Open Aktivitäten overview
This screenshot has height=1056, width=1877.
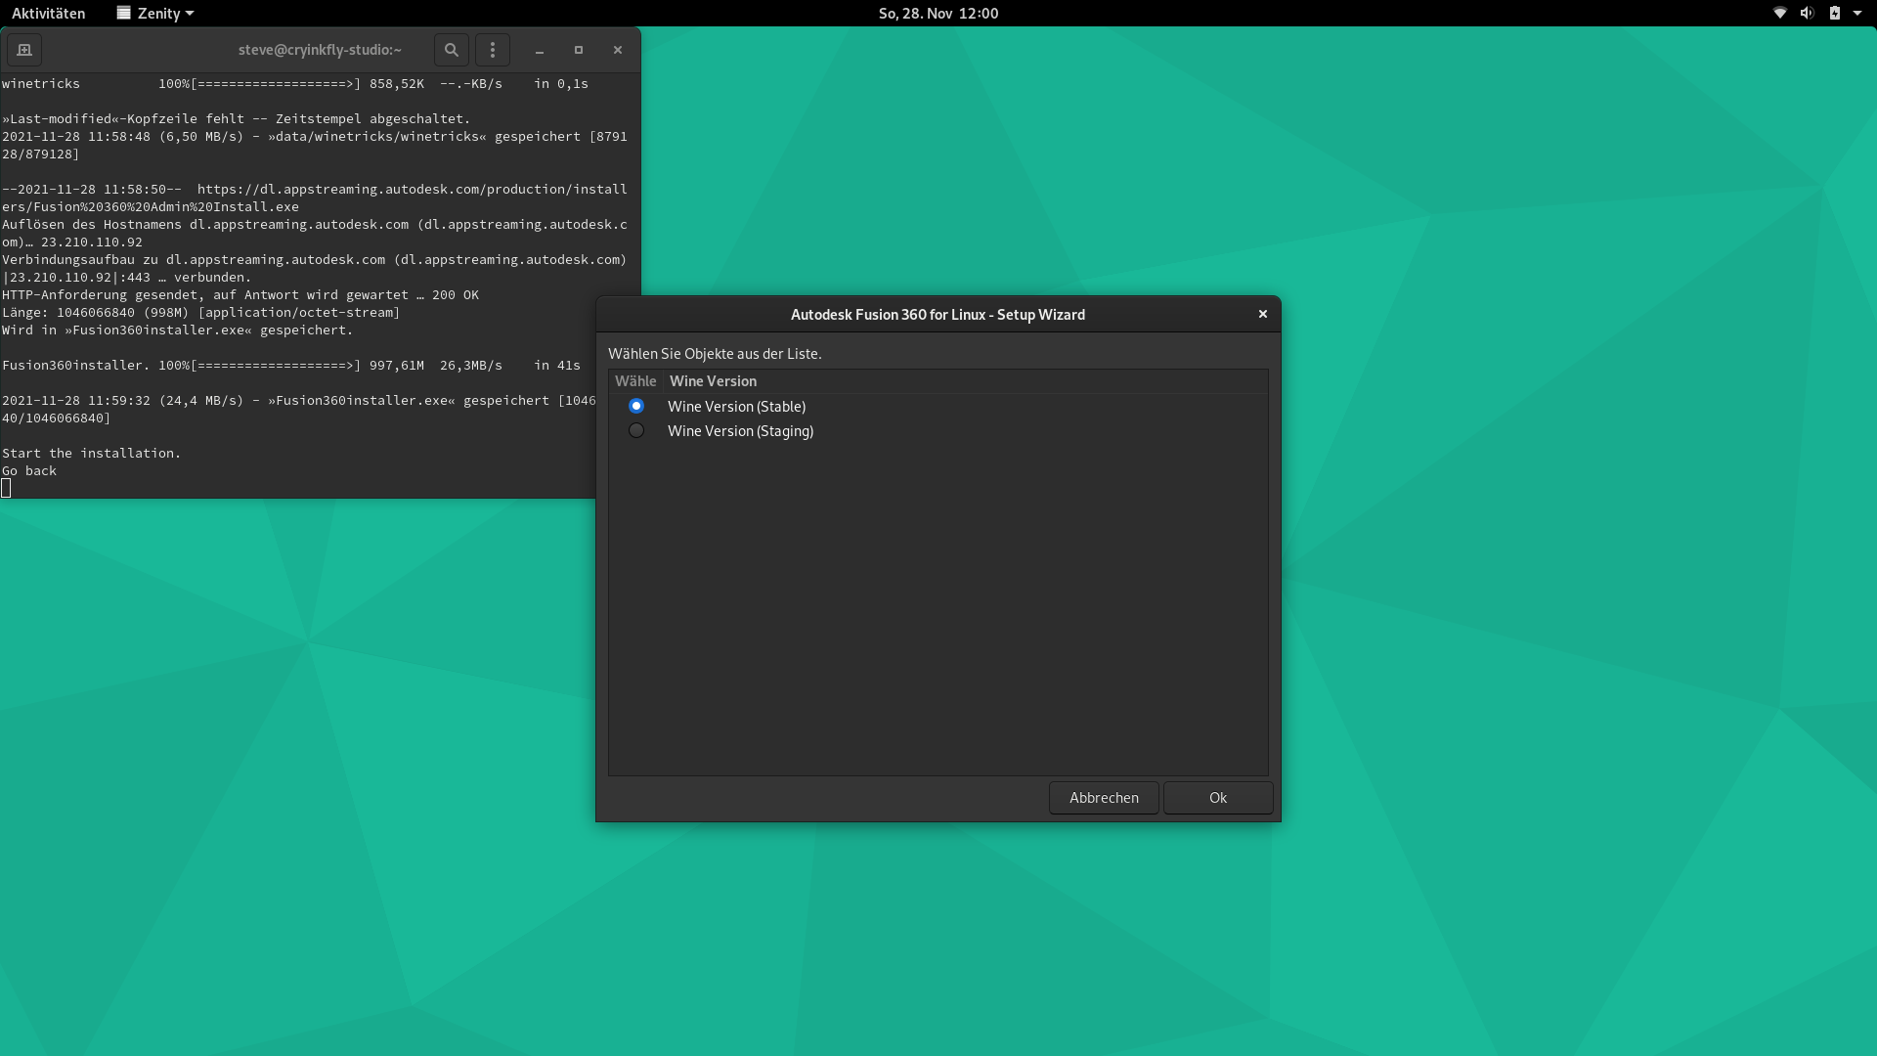coord(48,13)
